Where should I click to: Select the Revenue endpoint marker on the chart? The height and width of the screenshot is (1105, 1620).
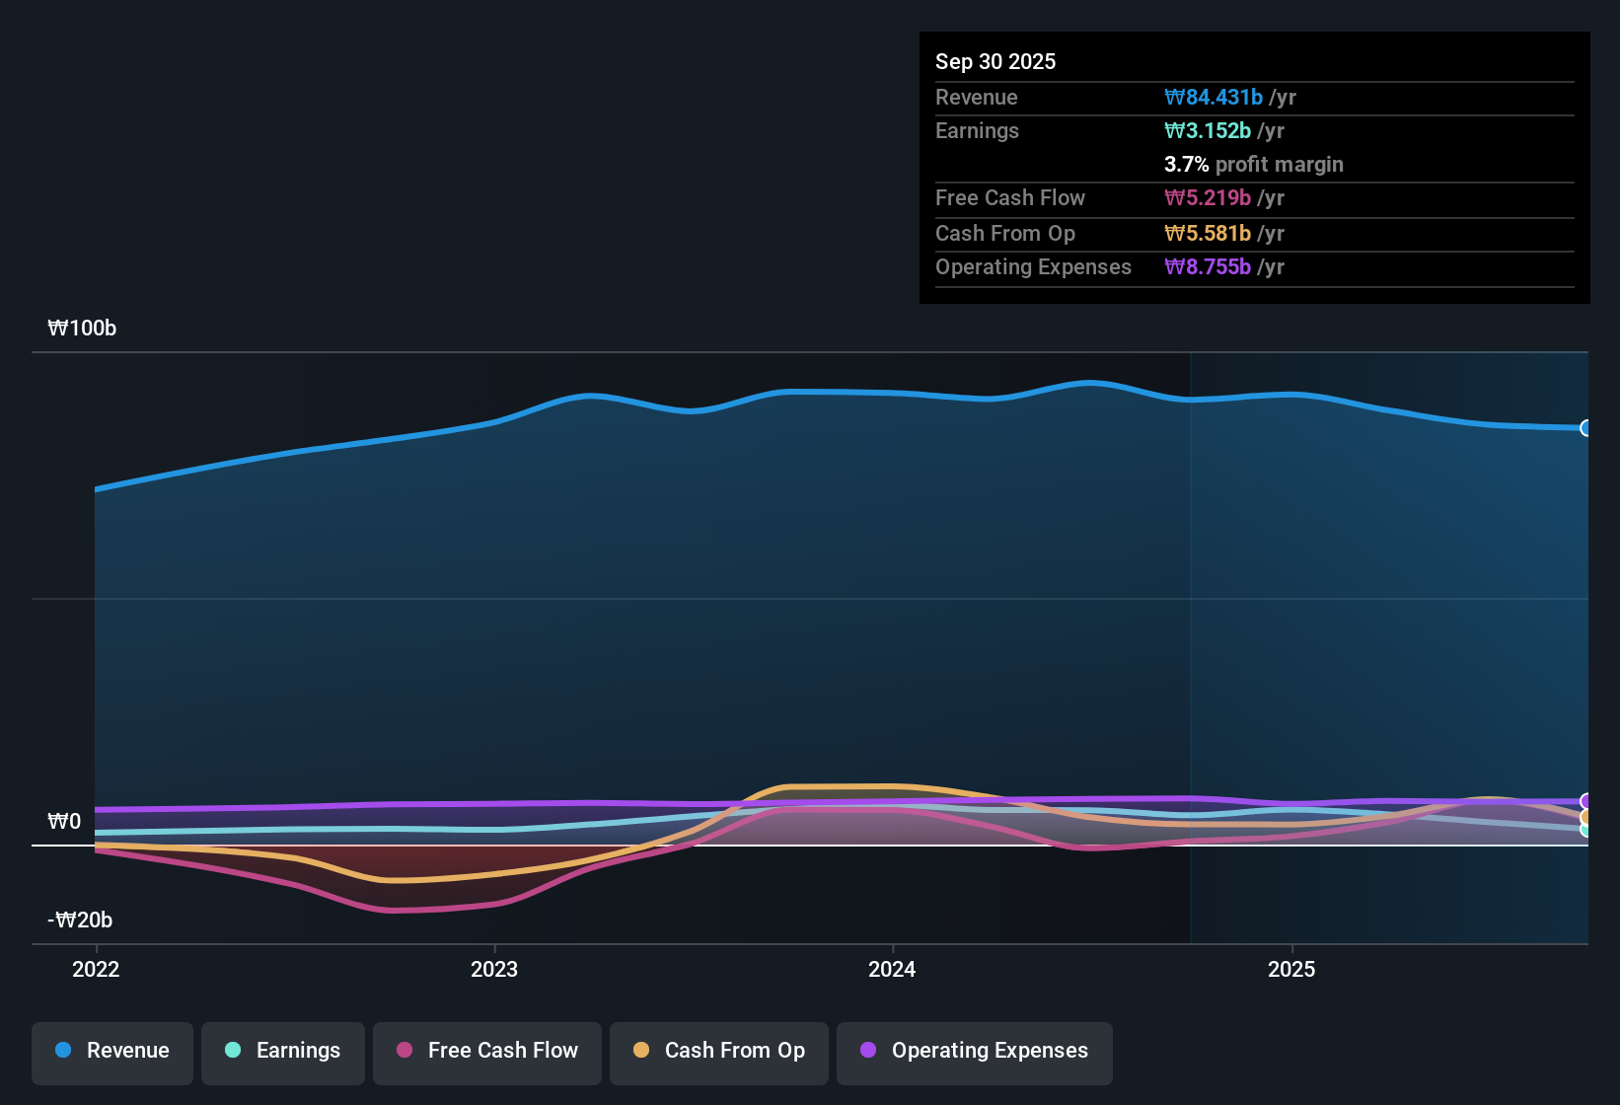(1586, 428)
